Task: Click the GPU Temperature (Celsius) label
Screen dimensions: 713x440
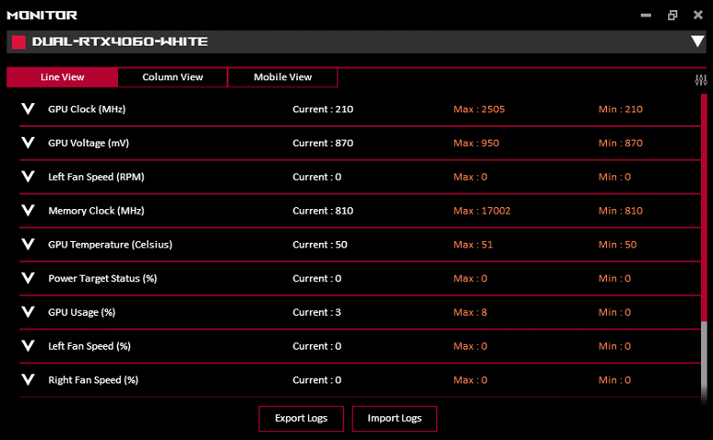Action: point(110,245)
